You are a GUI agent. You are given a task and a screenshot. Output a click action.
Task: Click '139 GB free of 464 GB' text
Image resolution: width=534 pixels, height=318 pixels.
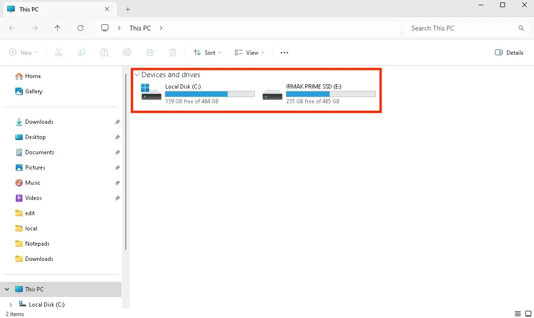coord(192,101)
